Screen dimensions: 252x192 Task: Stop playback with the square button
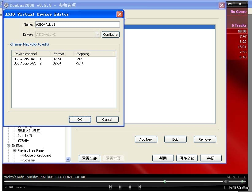click(130, 187)
